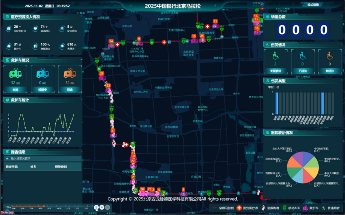
Task: Click the 定点医院 resource icon
Action: (x=62, y=29)
